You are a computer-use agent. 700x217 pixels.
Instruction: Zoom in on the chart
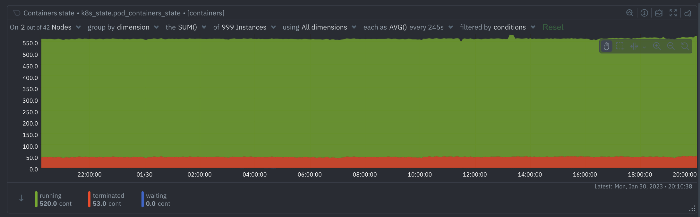pyautogui.click(x=657, y=46)
